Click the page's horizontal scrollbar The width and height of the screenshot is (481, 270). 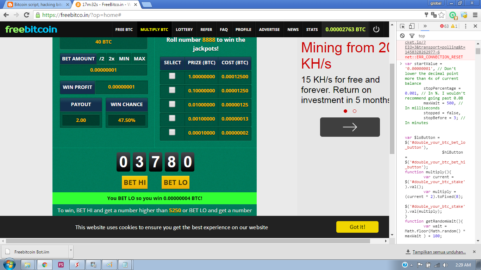point(188,241)
